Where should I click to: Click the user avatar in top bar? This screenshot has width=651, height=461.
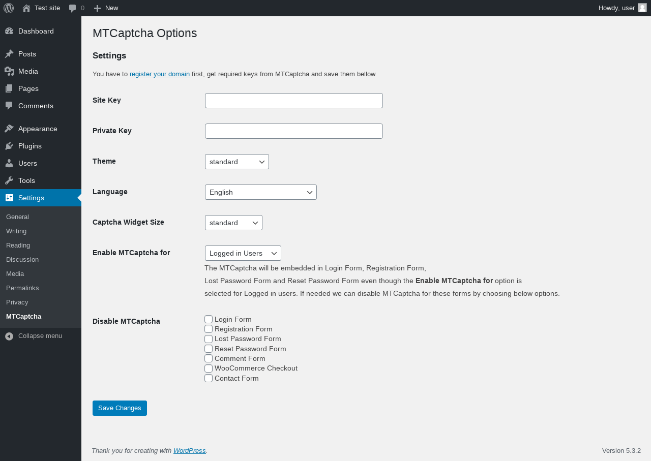click(642, 8)
